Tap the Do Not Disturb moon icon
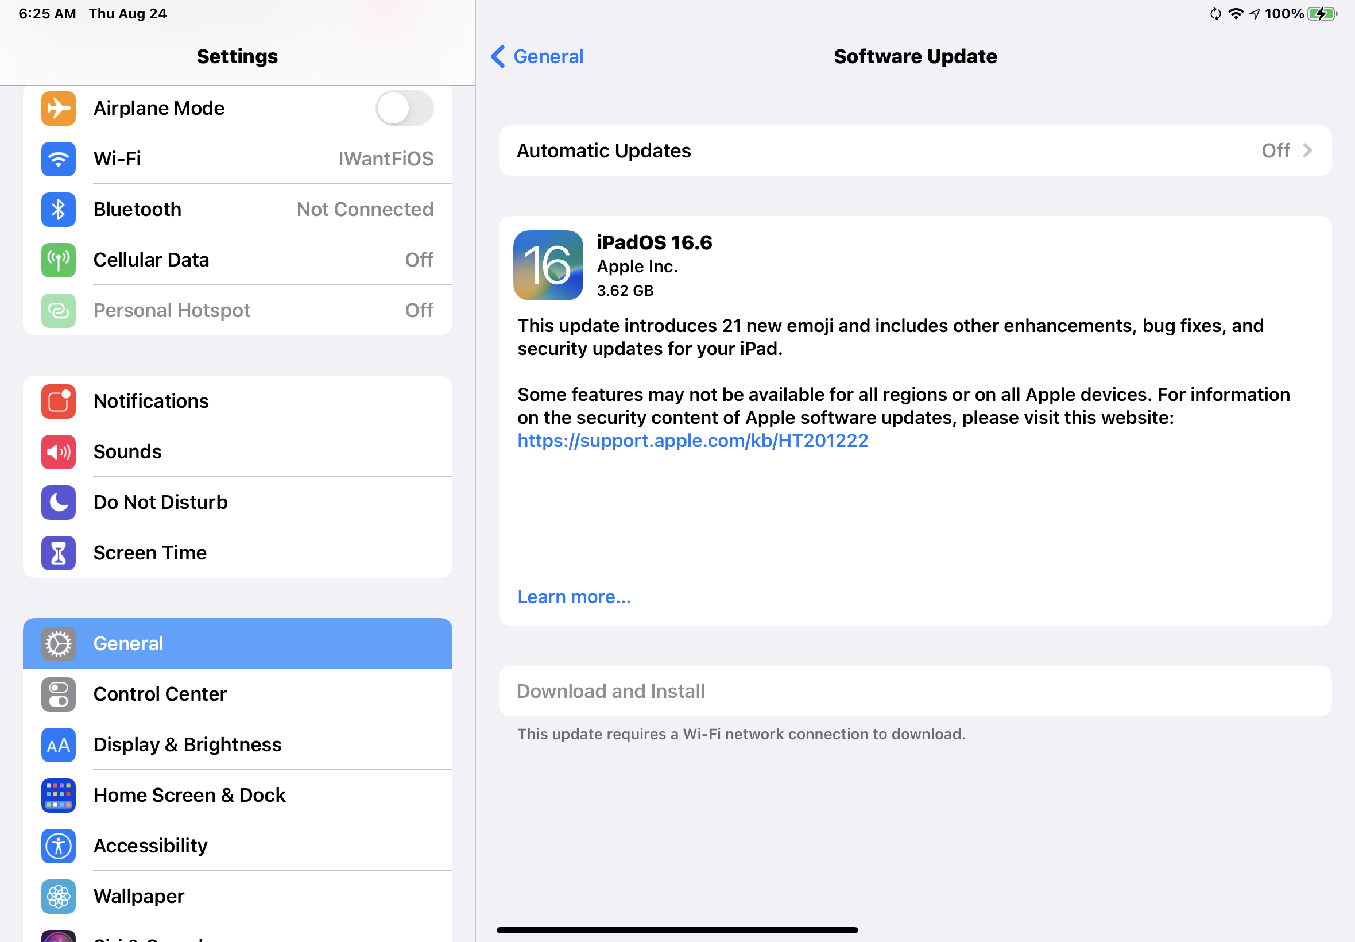The width and height of the screenshot is (1355, 942). [x=59, y=502]
